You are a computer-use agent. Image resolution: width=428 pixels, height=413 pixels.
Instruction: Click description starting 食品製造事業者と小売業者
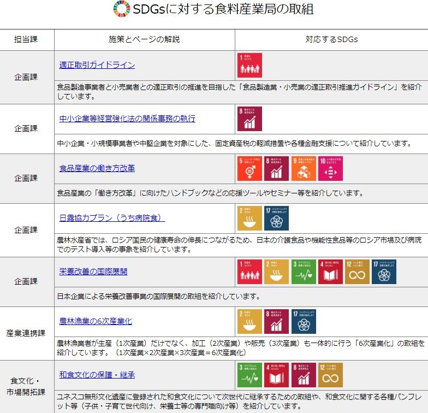(239, 92)
